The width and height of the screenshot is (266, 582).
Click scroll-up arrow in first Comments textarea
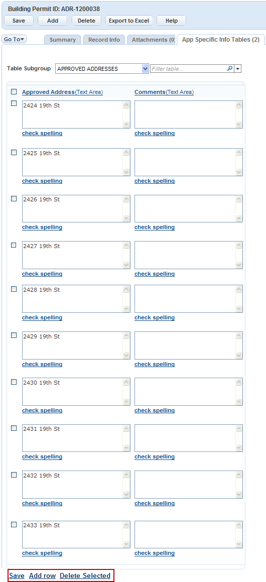click(238, 105)
